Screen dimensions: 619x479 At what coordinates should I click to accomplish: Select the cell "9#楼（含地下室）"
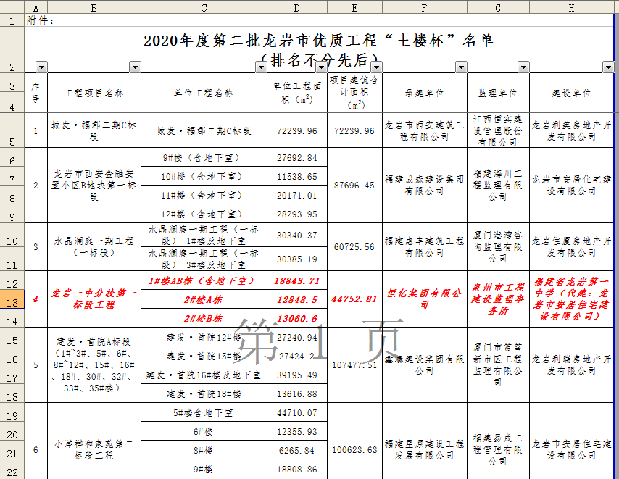pyautogui.click(x=204, y=157)
